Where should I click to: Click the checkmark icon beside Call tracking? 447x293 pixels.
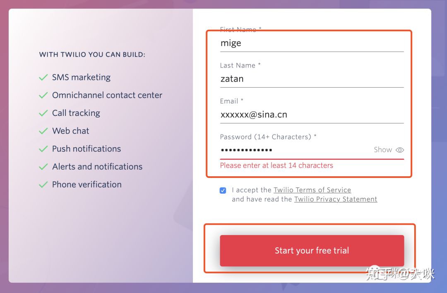coord(43,113)
